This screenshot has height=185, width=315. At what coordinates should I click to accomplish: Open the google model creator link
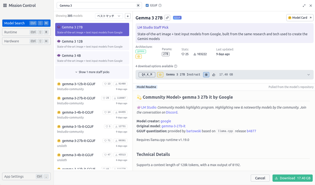(166, 121)
